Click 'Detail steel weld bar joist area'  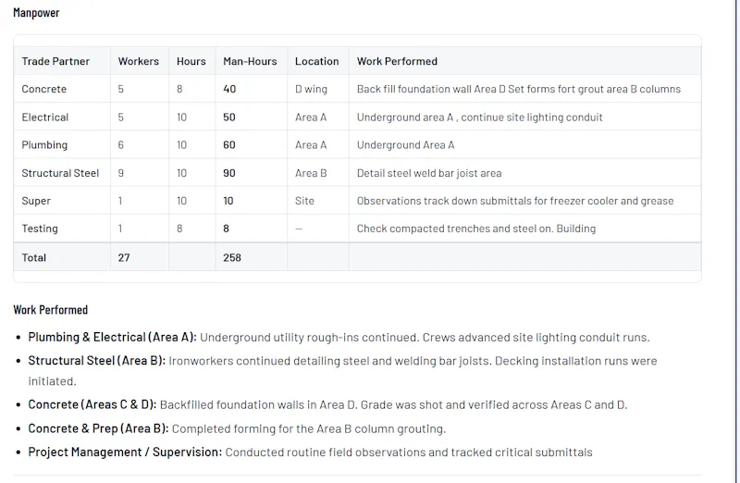click(429, 173)
